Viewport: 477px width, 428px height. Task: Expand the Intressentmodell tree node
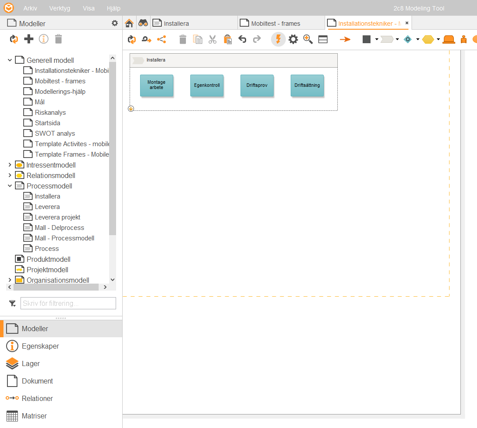pyautogui.click(x=10, y=165)
